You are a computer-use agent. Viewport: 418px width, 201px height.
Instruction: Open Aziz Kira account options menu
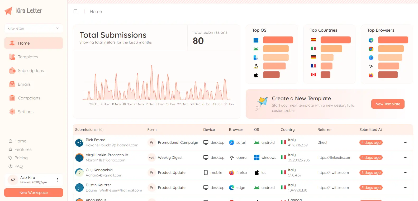58,180
